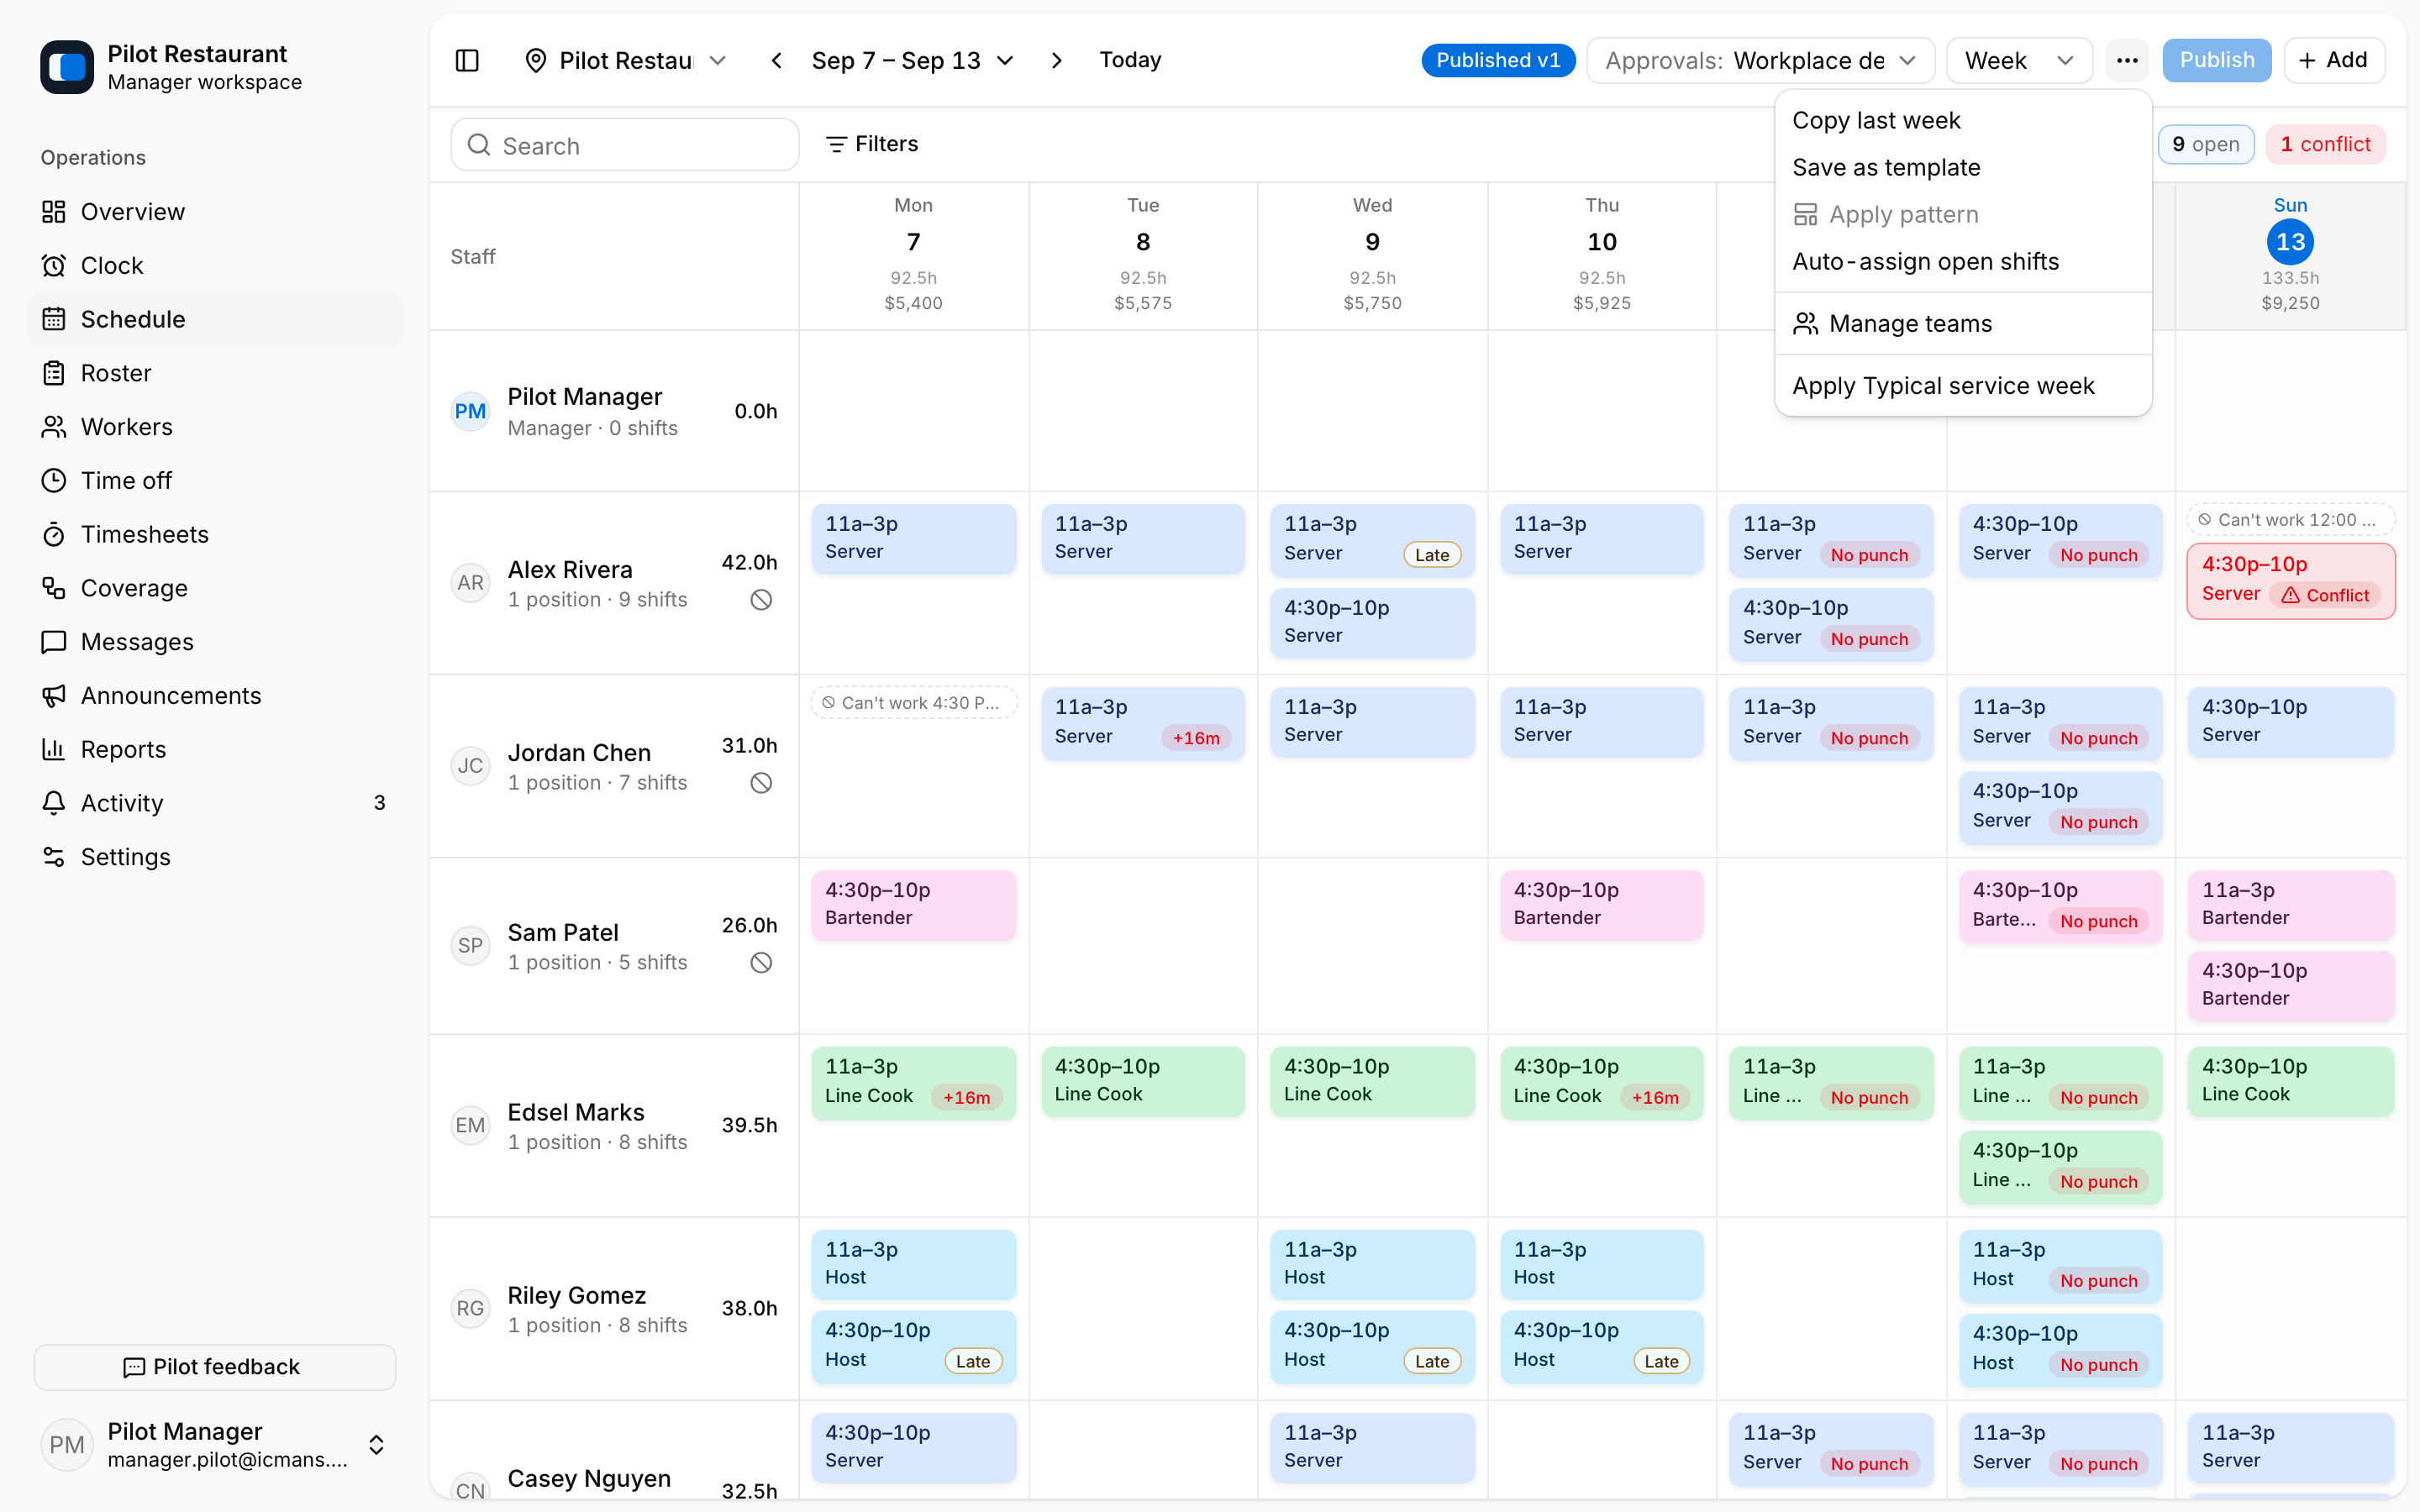2420x1512 pixels.
Task: Open Alex Rivera's Sunday conflict shift
Action: (x=2290, y=580)
